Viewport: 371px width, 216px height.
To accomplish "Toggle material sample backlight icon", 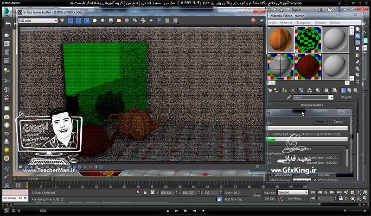I will (358, 36).
